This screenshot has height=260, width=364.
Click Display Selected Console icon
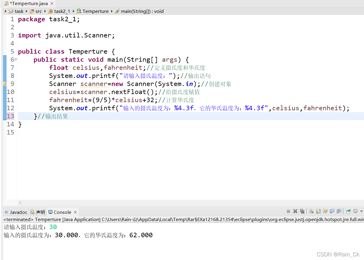pos(355,211)
